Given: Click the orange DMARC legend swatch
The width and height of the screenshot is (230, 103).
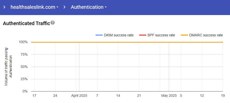Looking at the screenshot, I should pos(184,35).
